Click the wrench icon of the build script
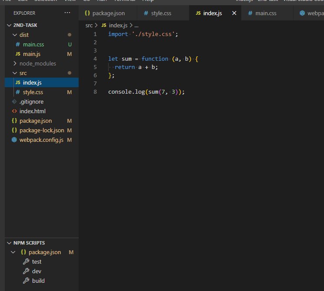324x291 pixels. [x=26, y=281]
